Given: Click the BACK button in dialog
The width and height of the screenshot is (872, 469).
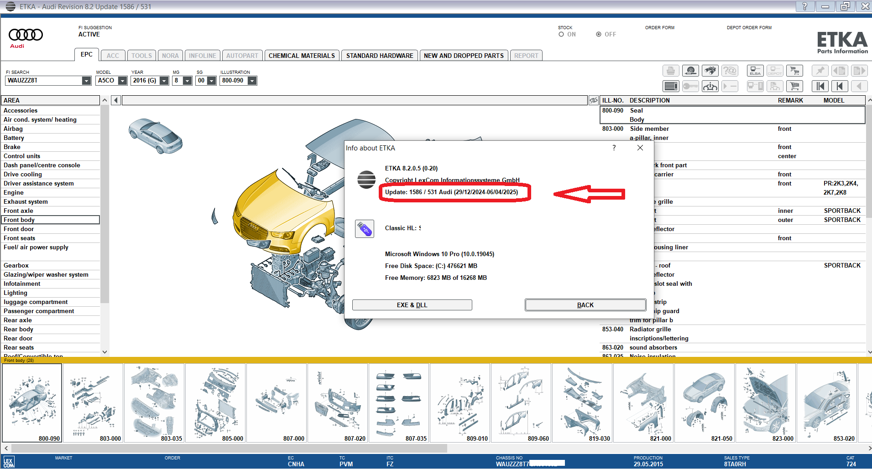Looking at the screenshot, I should pos(585,305).
